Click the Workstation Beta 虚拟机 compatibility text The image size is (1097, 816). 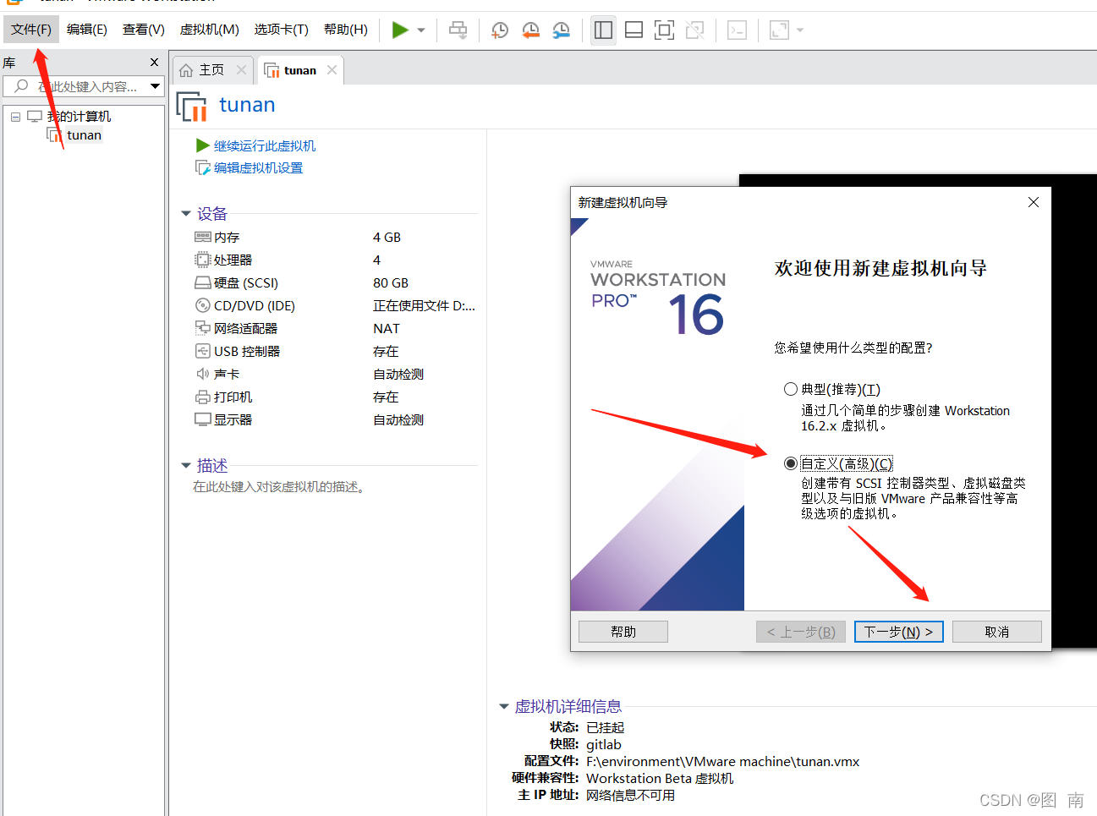[660, 779]
